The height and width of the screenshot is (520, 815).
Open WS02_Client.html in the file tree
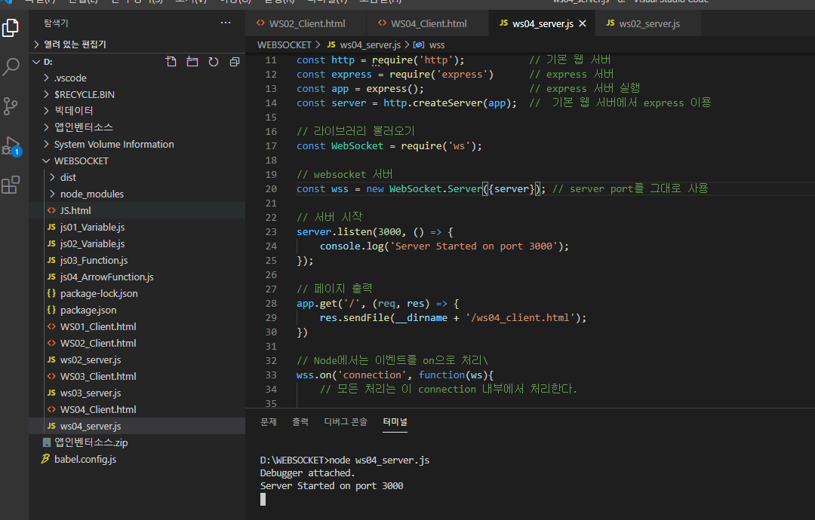click(x=137, y=344)
